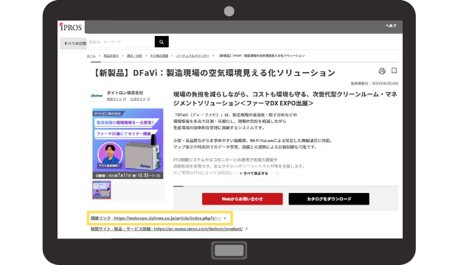Click the search magnifier button
The image size is (472, 265).
click(x=162, y=42)
